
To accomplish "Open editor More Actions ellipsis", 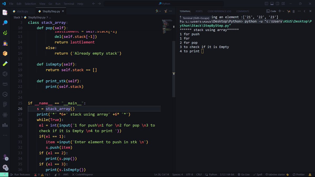I will [171, 11].
